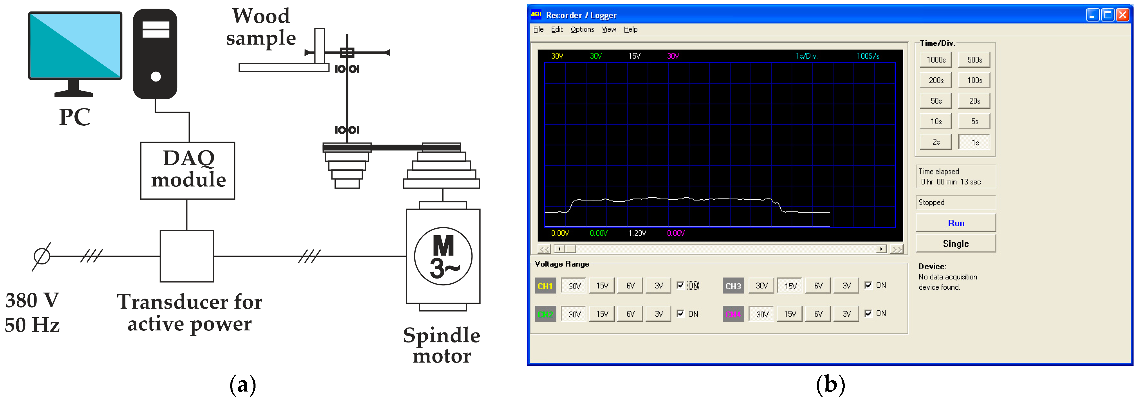This screenshot has width=1139, height=403.
Task: Jump to end with double right arrow
Action: (x=896, y=249)
